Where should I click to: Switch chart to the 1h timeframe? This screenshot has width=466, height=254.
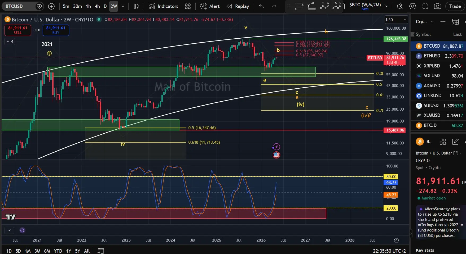click(88, 6)
